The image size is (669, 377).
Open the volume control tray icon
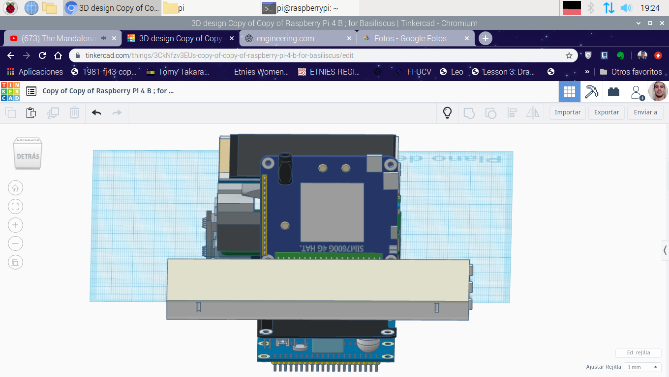pyautogui.click(x=626, y=8)
